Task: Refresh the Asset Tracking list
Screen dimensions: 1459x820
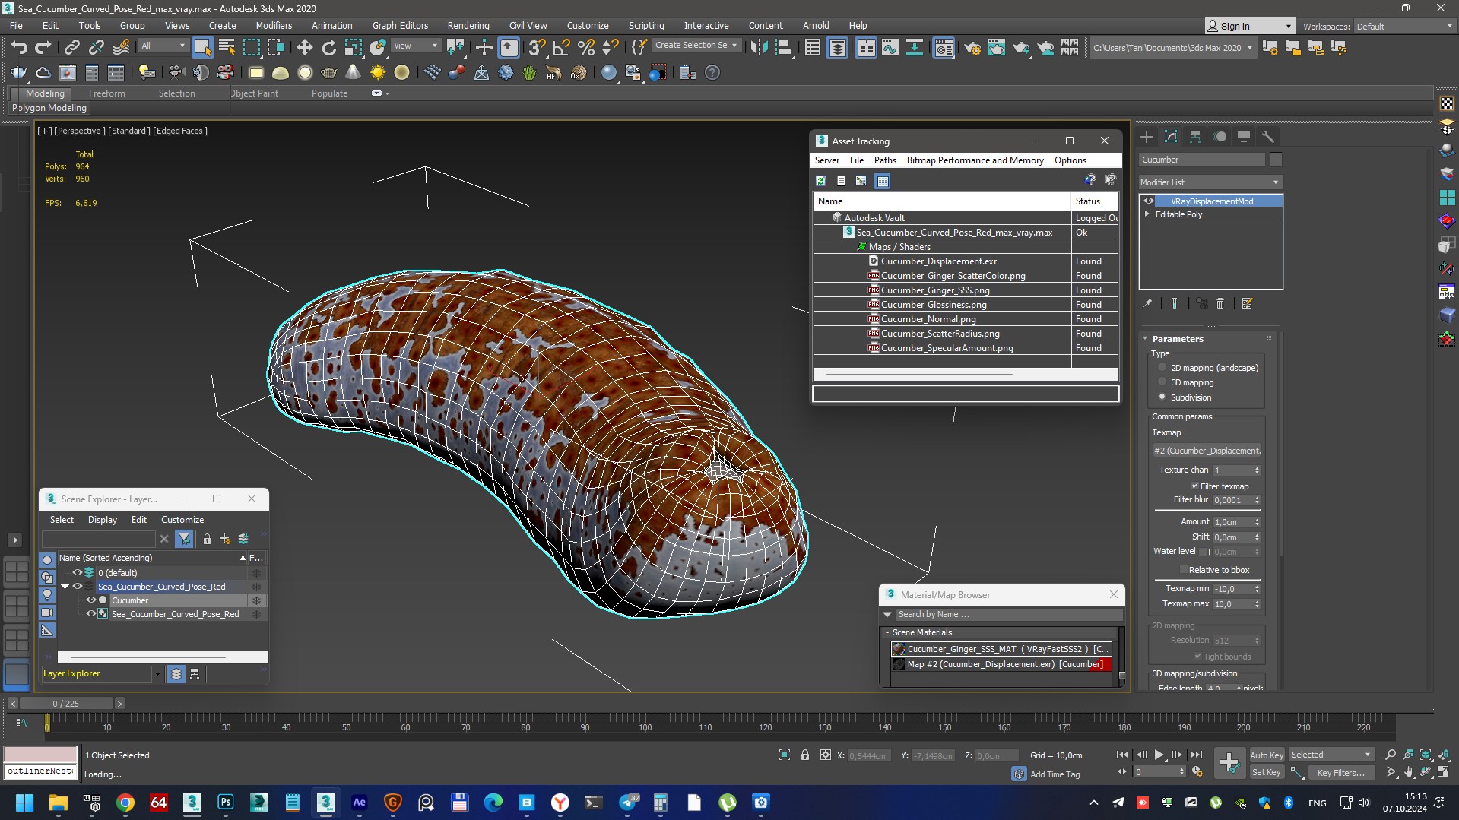Action: pyautogui.click(x=820, y=181)
